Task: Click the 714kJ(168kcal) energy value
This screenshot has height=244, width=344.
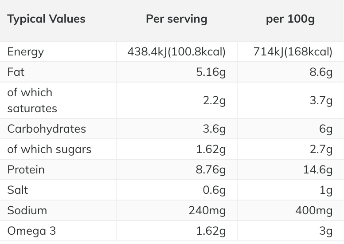Action: click(293, 52)
